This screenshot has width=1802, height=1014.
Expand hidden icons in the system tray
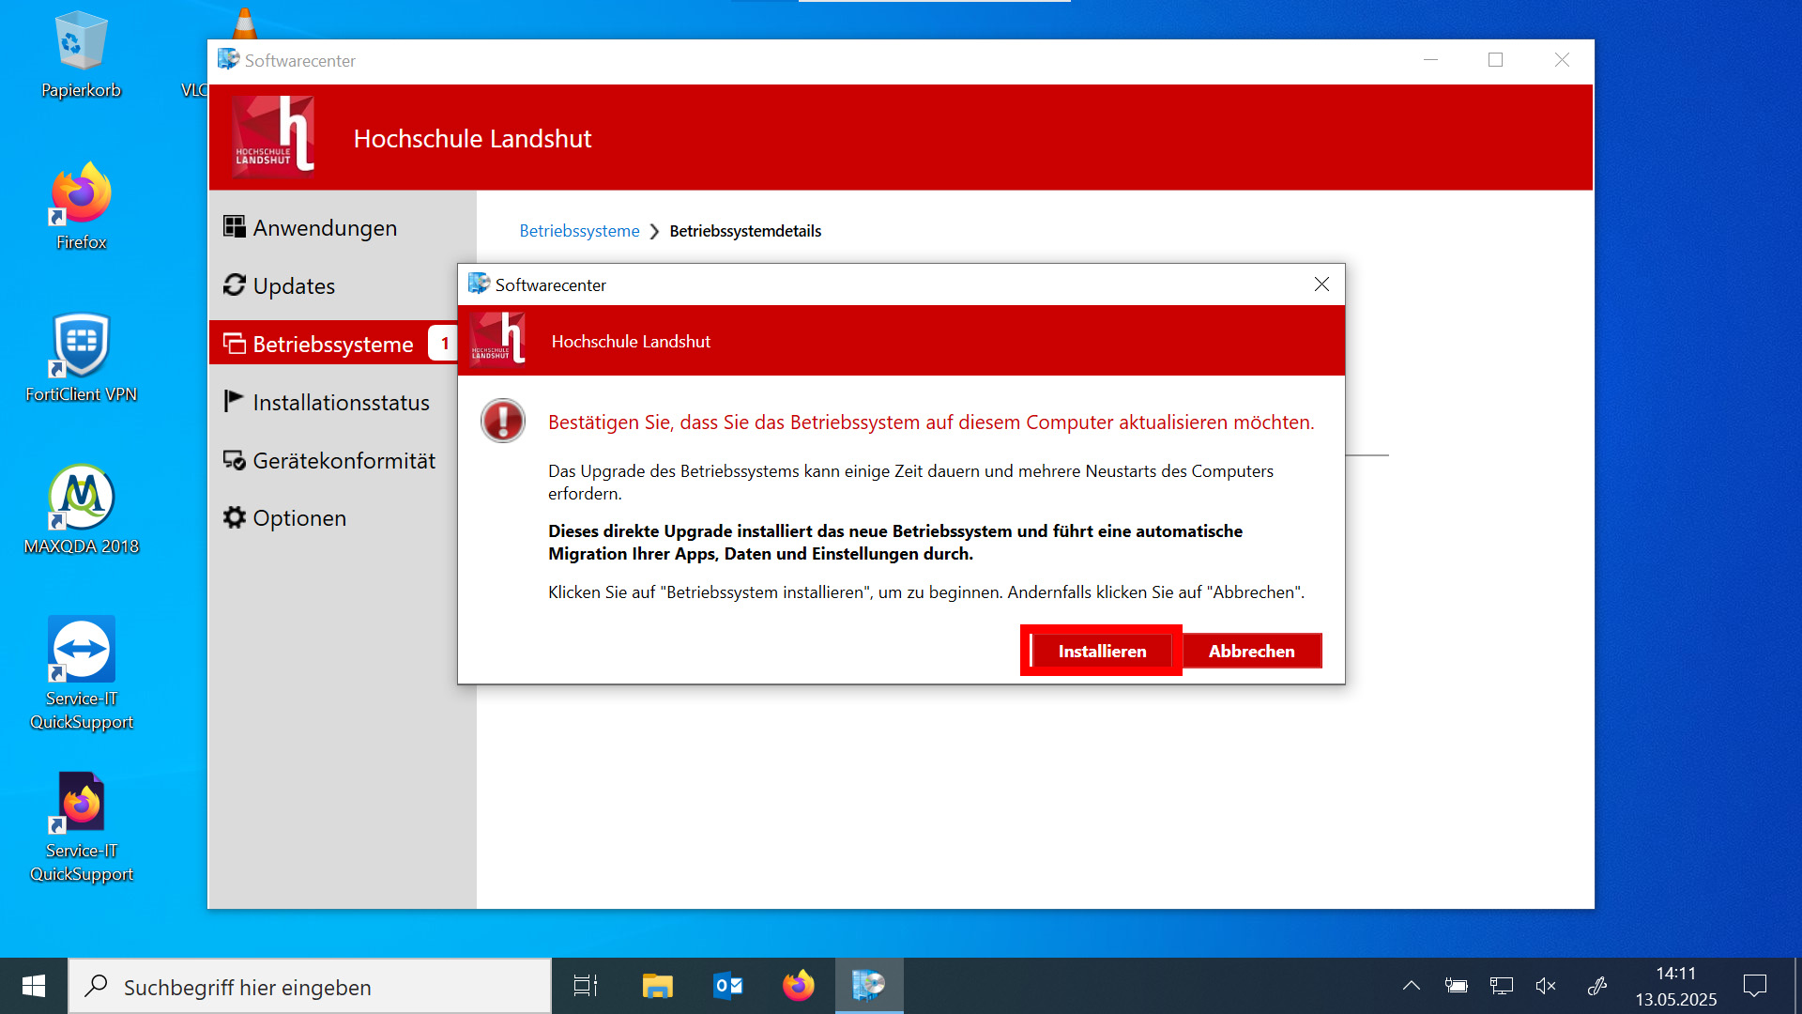1411,986
